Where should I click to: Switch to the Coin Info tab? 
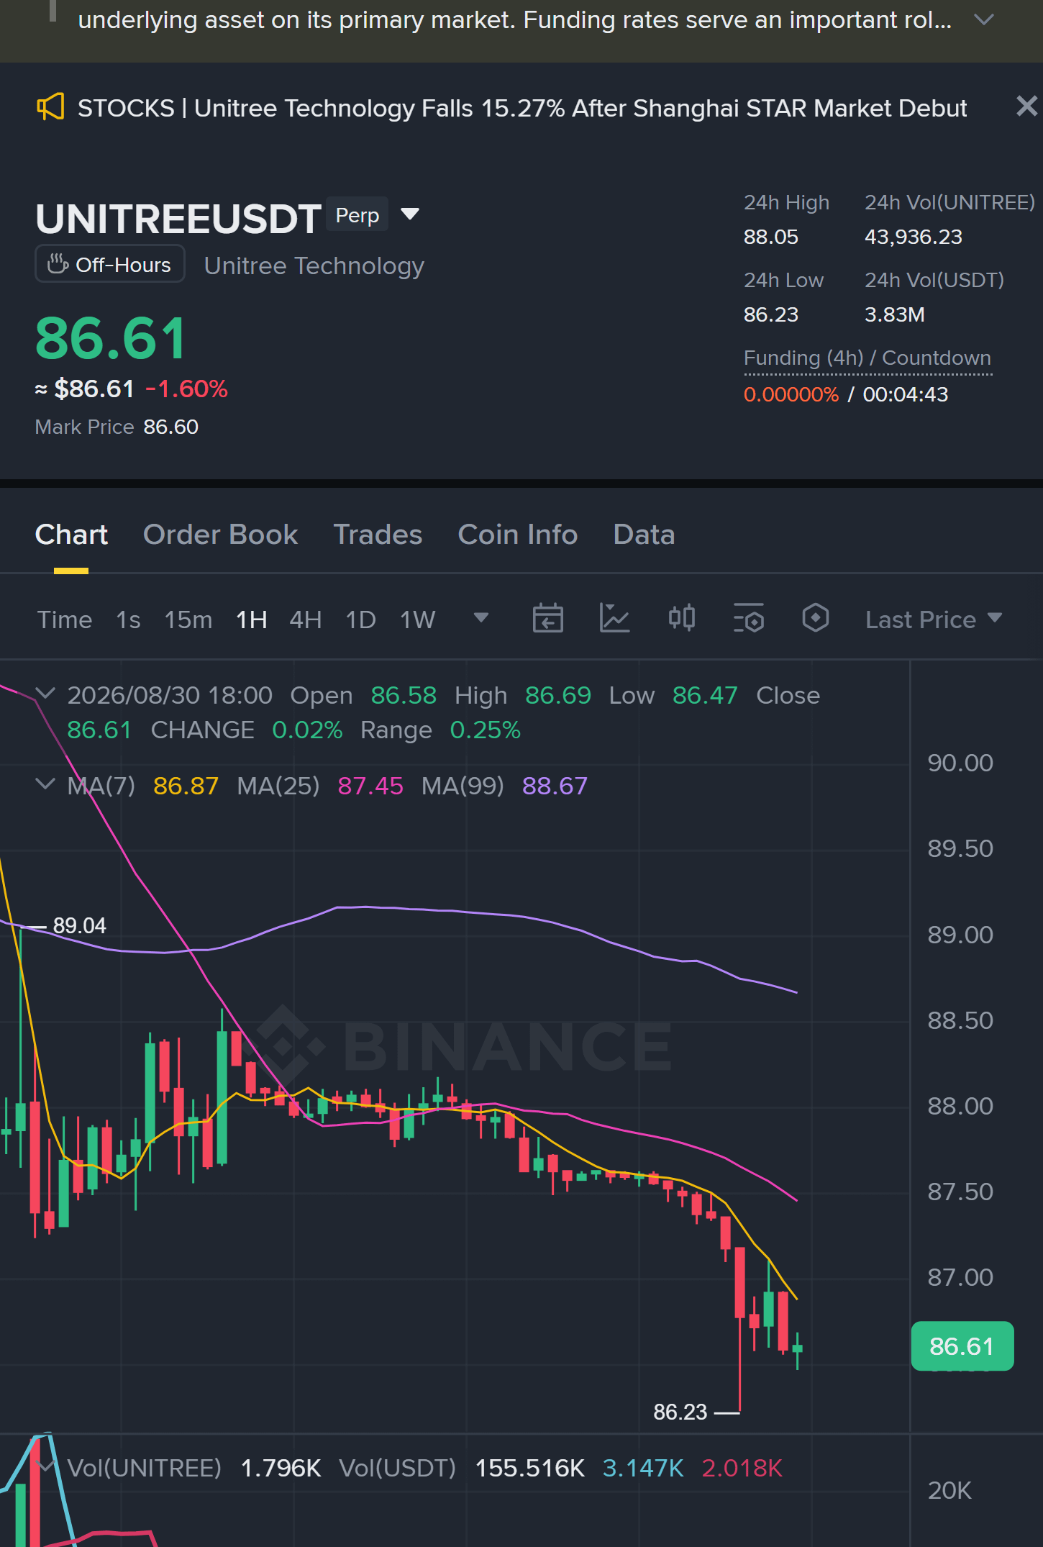tap(518, 535)
